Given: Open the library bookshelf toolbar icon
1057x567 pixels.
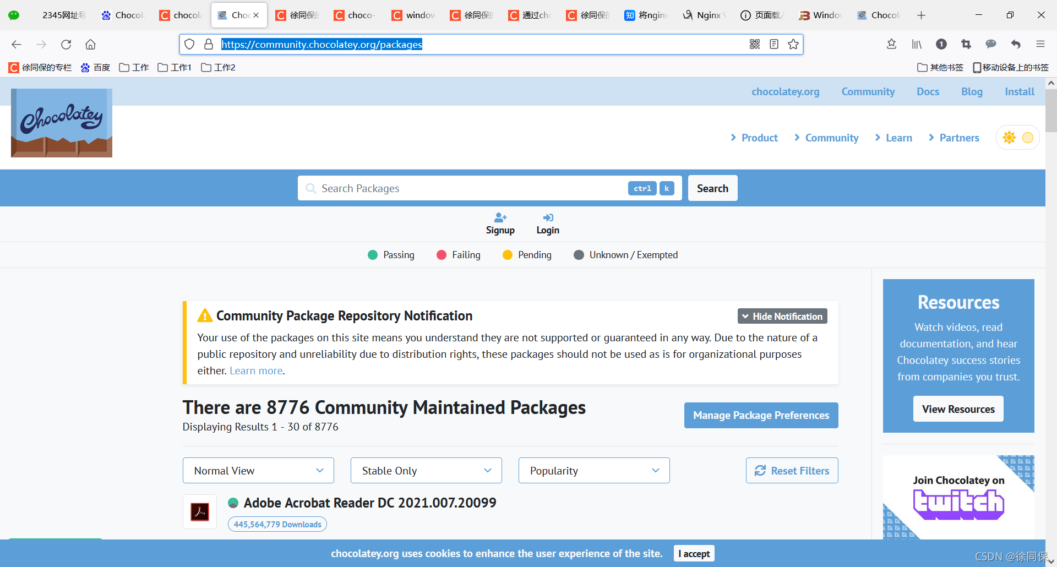Looking at the screenshot, I should (x=917, y=44).
